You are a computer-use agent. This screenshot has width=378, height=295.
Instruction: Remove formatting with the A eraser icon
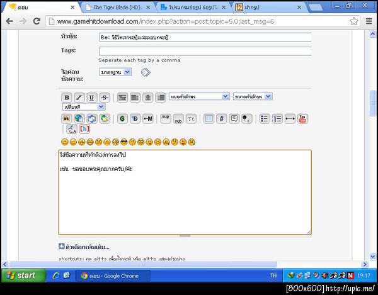click(72, 129)
